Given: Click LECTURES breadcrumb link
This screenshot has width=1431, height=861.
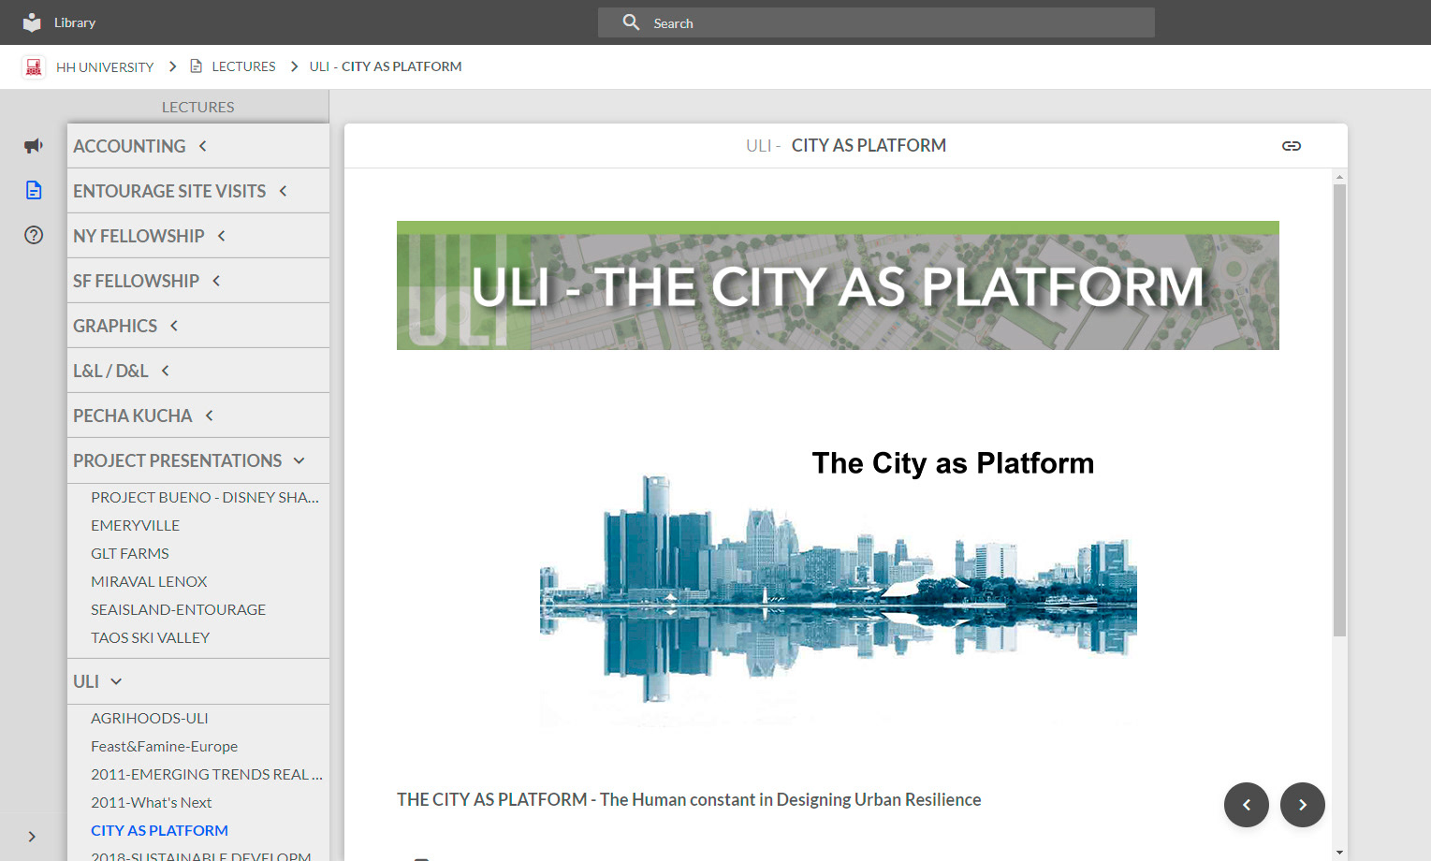Looking at the screenshot, I should tap(243, 66).
